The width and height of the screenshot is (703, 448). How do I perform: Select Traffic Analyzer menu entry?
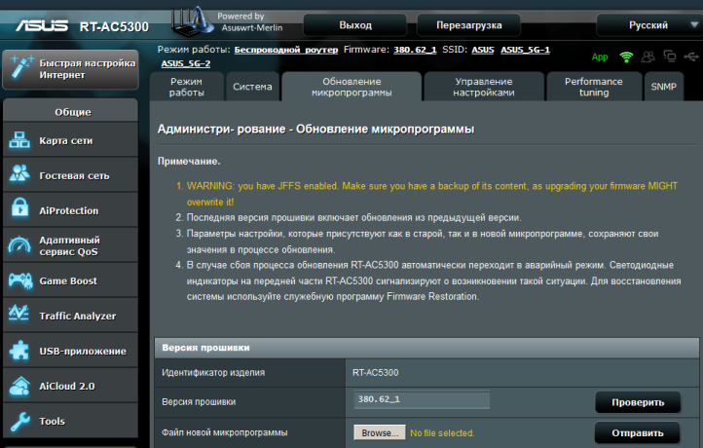(70, 316)
